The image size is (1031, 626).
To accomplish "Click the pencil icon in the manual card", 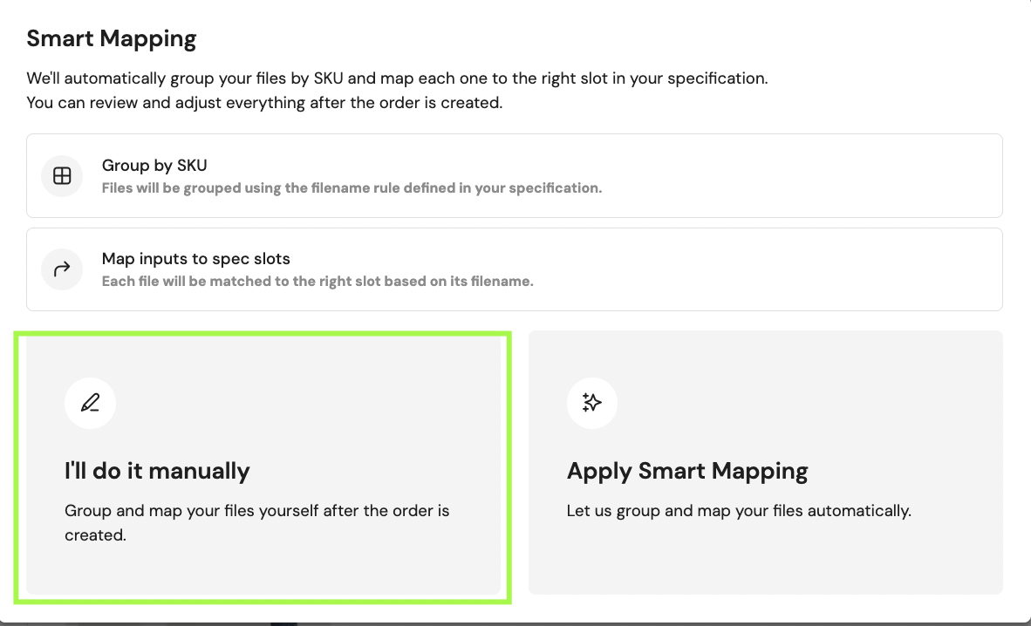I will click(x=90, y=403).
